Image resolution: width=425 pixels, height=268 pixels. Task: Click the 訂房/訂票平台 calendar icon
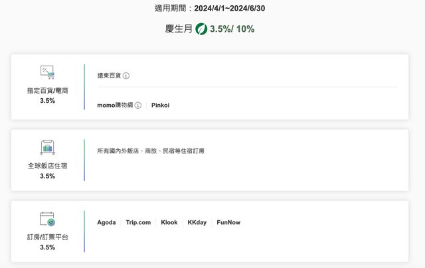click(47, 220)
